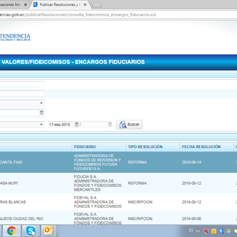Open calendar picker next to 17-sep-2018
This screenshot has width=237, height=237.
click(x=77, y=124)
